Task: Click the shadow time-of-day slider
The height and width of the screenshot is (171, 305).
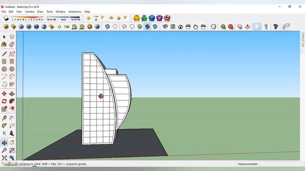Action: click(x=64, y=18)
